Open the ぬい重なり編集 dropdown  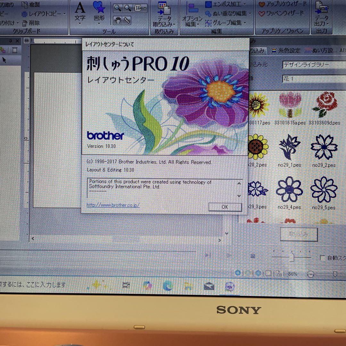click(250, 14)
